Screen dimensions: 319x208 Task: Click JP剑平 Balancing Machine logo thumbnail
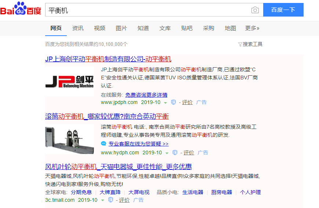click(x=69, y=82)
